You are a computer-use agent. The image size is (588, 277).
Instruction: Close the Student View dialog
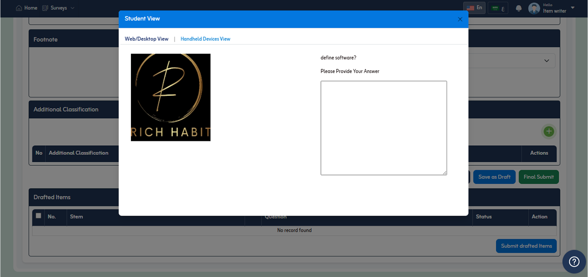point(460,19)
